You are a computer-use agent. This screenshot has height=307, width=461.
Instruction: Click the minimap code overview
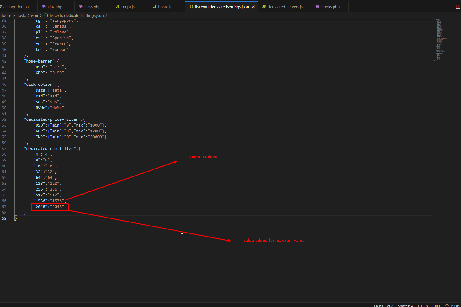[x=439, y=40]
